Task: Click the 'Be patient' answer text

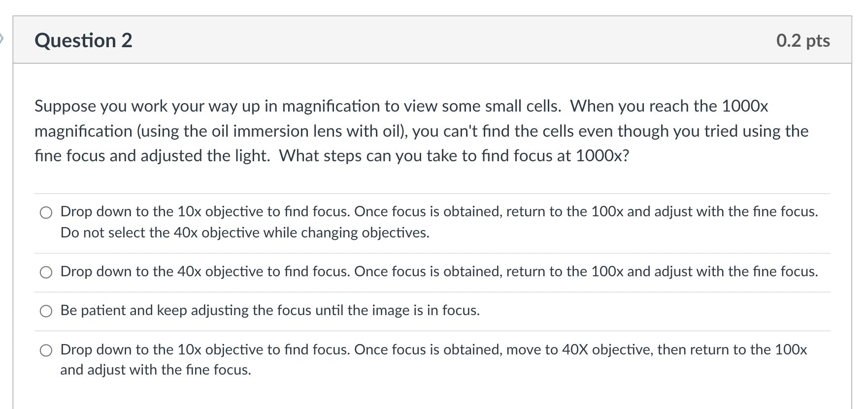Action: tap(269, 311)
